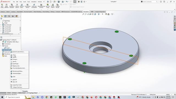Expand the Fixtures Advisor dropdown arrow
176x99 pixels.
point(17,9)
